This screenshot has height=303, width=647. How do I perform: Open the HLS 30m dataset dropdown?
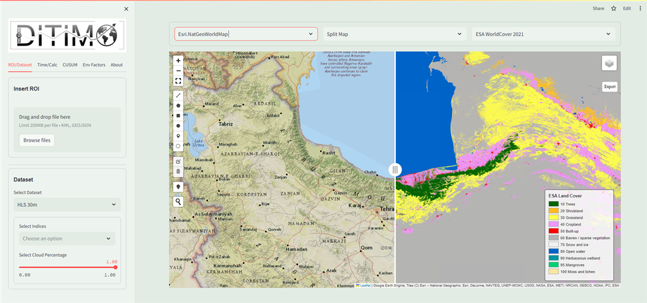tap(66, 204)
